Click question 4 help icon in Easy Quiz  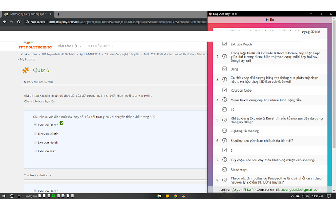[224, 100]
